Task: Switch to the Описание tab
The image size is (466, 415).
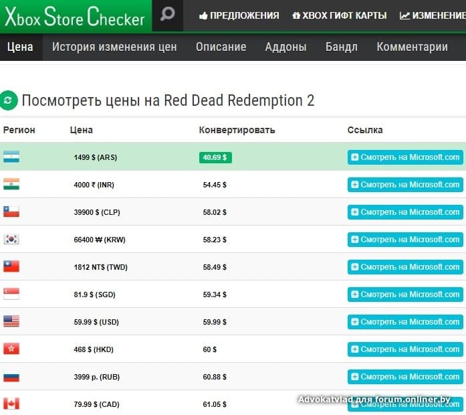Action: point(221,47)
